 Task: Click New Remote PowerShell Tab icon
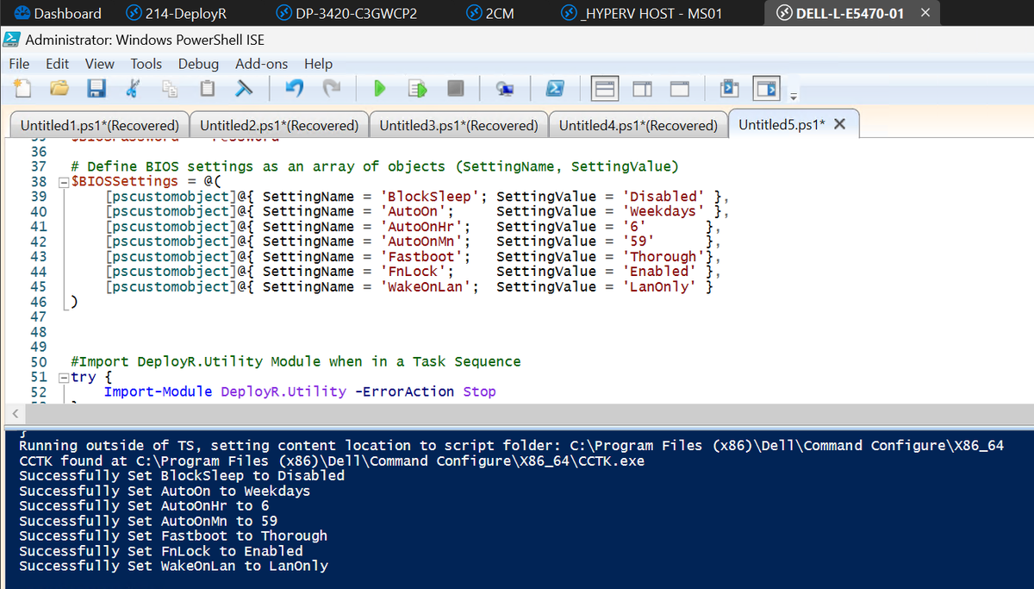coord(505,88)
